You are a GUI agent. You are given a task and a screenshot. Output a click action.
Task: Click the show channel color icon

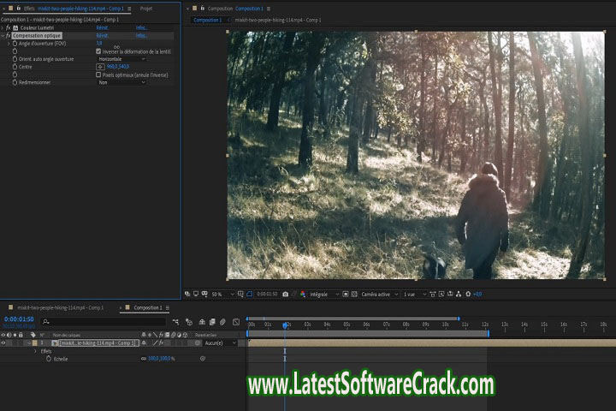pyautogui.click(x=303, y=294)
